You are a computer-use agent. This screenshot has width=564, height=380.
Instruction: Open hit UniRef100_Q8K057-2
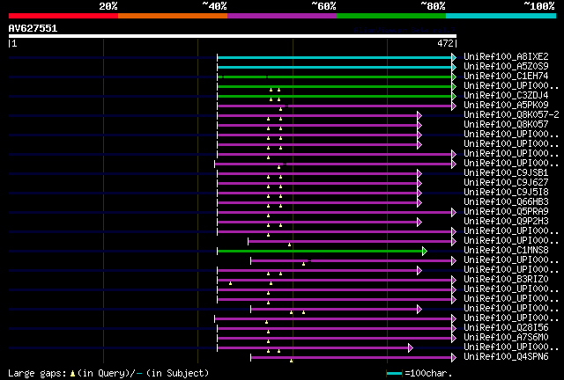click(511, 114)
